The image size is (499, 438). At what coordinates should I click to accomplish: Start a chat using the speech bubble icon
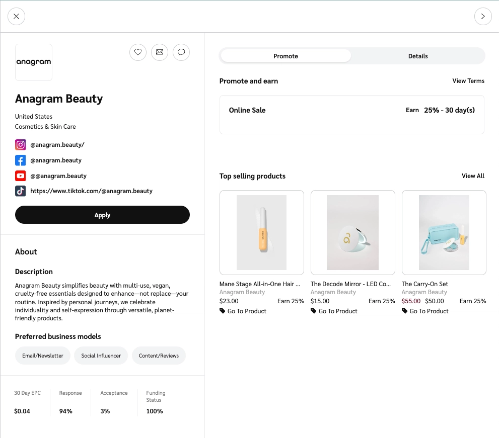[181, 52]
